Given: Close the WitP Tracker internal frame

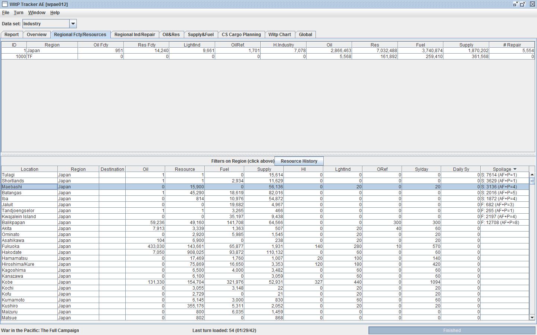Looking at the screenshot, I should pyautogui.click(x=532, y=4).
